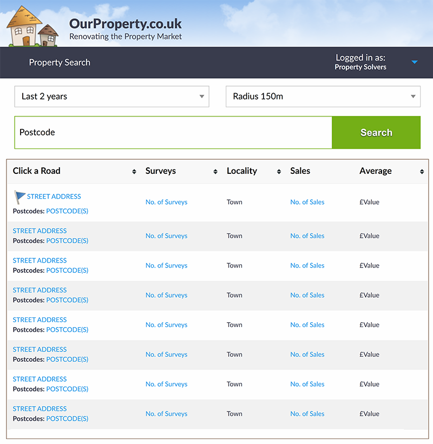This screenshot has width=433, height=444.
Task: Click the Logged in as Property Solvers label
Action: click(x=360, y=62)
